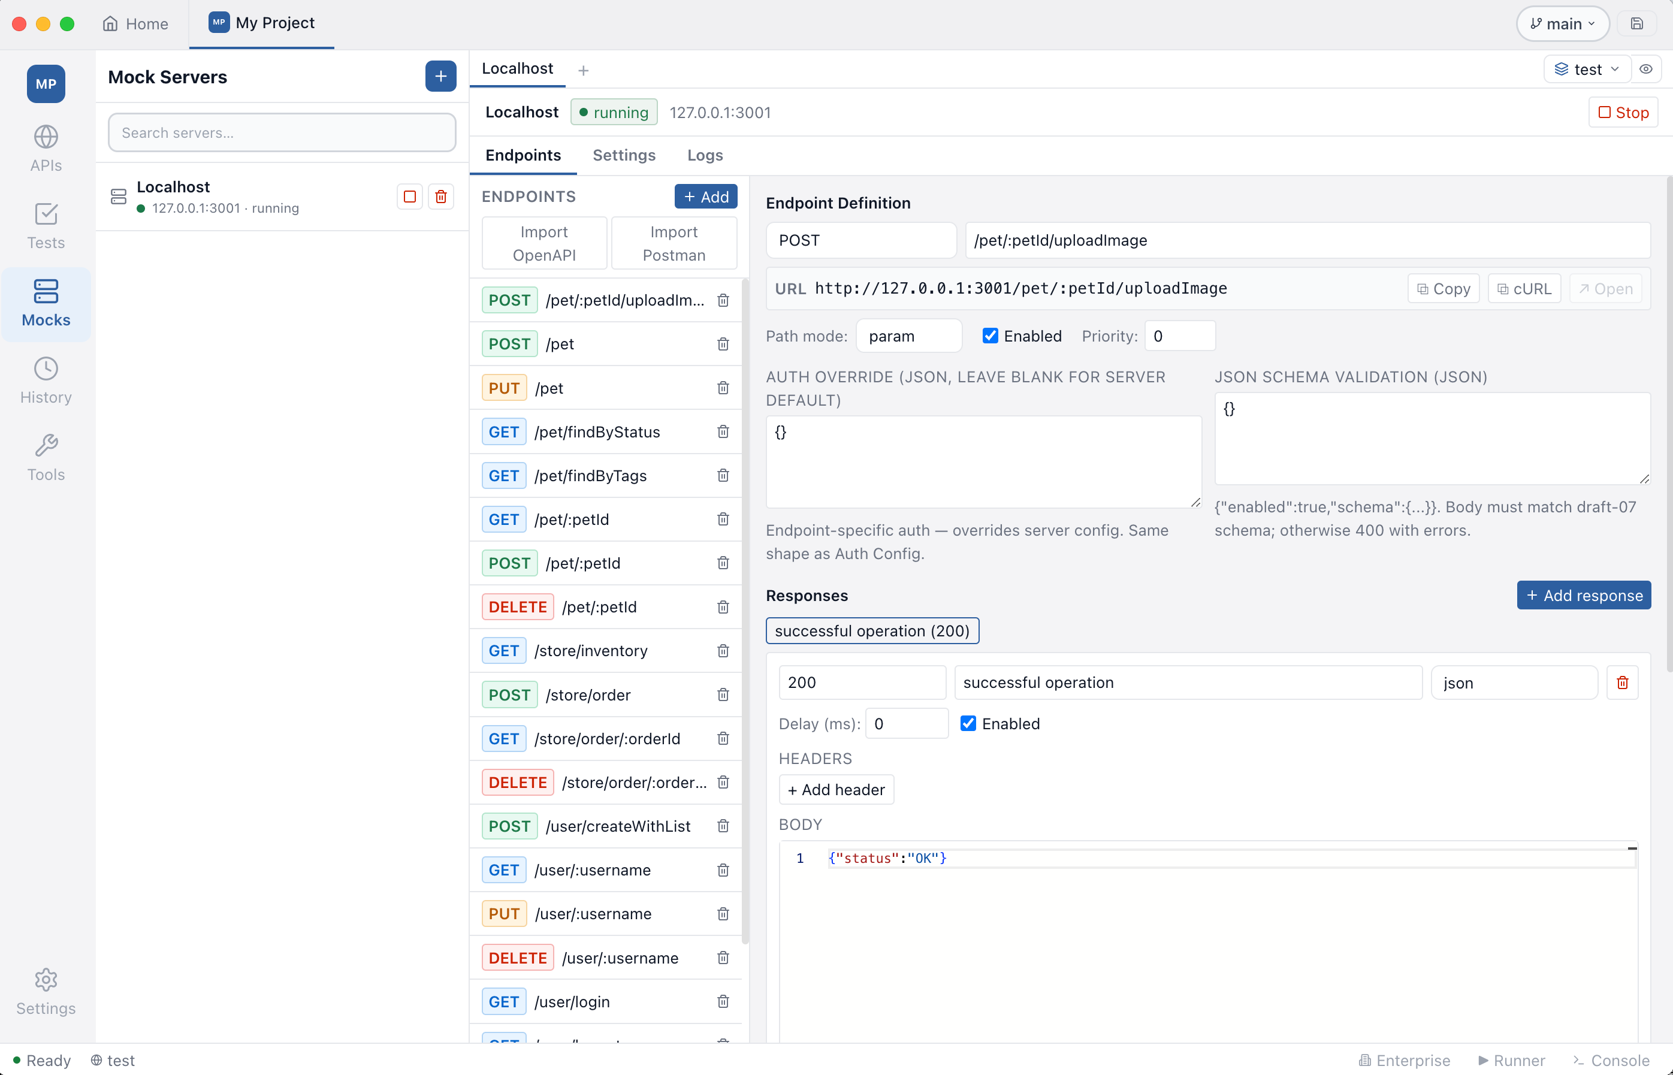Toggle environment preview eye icon
1673x1075 pixels.
pyautogui.click(x=1646, y=69)
